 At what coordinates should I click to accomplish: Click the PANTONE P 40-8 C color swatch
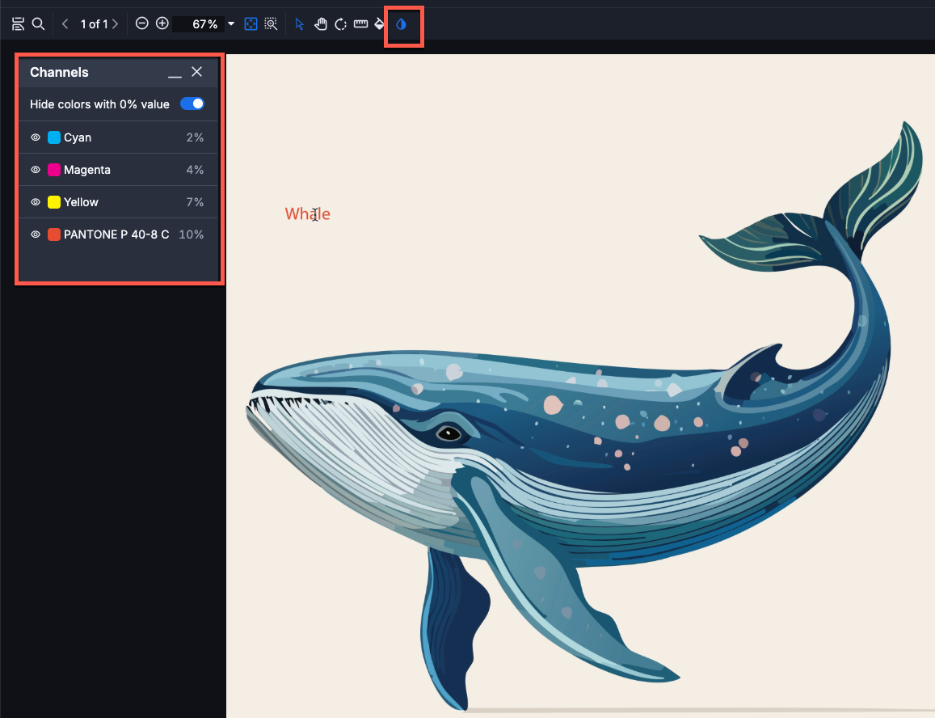tap(54, 234)
